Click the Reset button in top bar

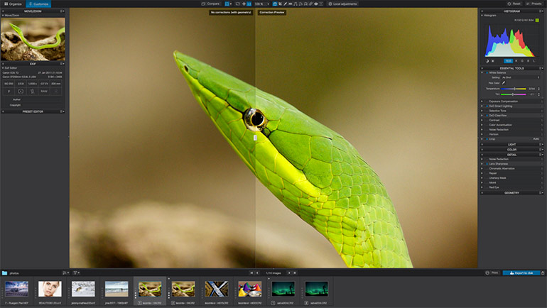tap(515, 4)
